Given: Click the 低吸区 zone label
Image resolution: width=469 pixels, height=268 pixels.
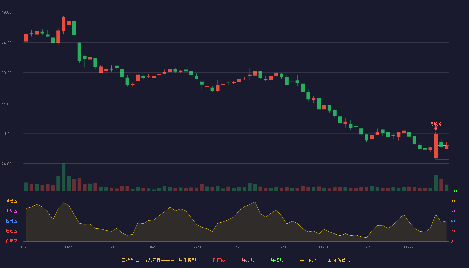Looking at the screenshot, I should coord(11,241).
